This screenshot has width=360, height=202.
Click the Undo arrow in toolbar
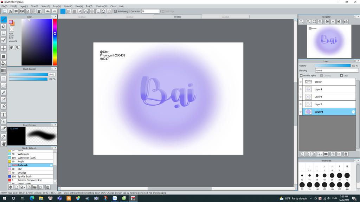[x=47, y=11]
